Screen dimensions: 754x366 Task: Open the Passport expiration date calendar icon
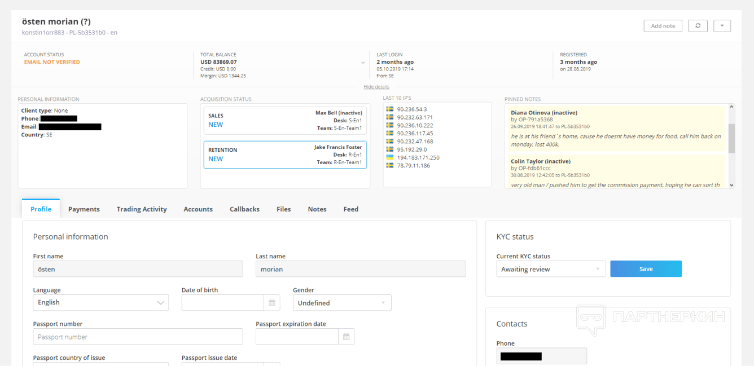[x=346, y=337]
